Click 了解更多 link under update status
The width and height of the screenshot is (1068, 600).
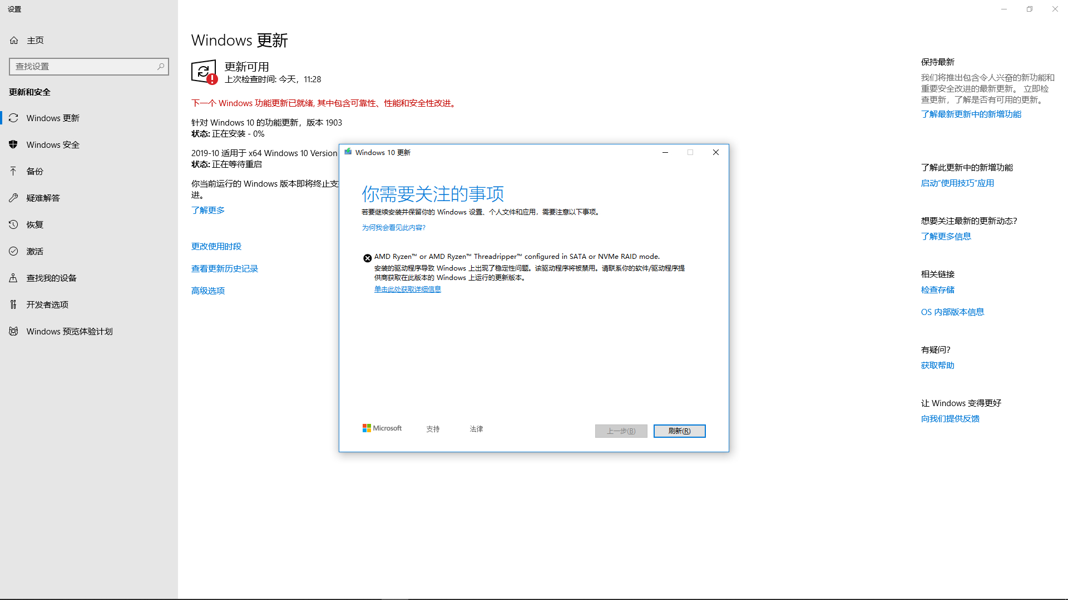point(208,211)
